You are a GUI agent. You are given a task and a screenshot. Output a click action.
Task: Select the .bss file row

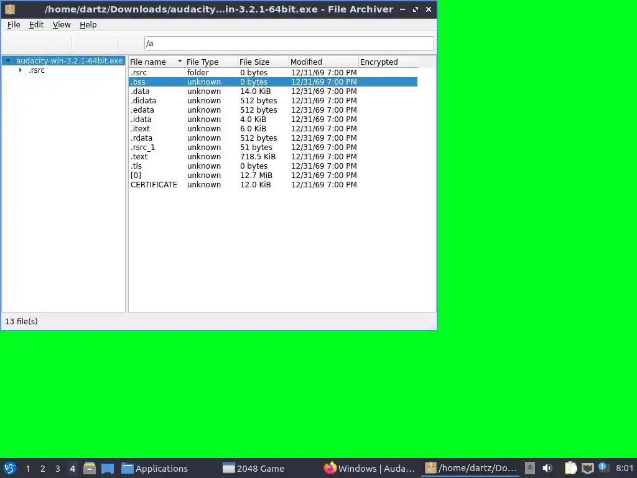coord(273,82)
